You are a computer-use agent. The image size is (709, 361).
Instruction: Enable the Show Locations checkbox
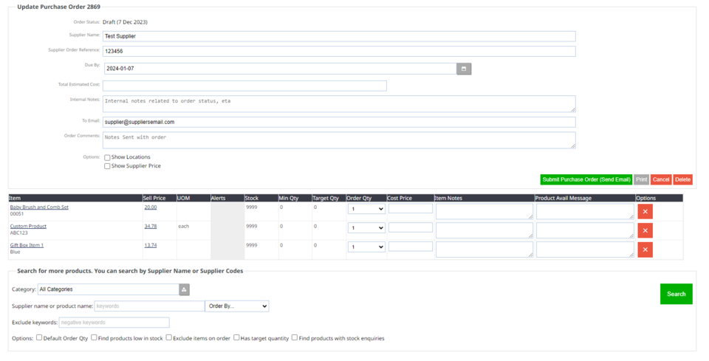(107, 157)
